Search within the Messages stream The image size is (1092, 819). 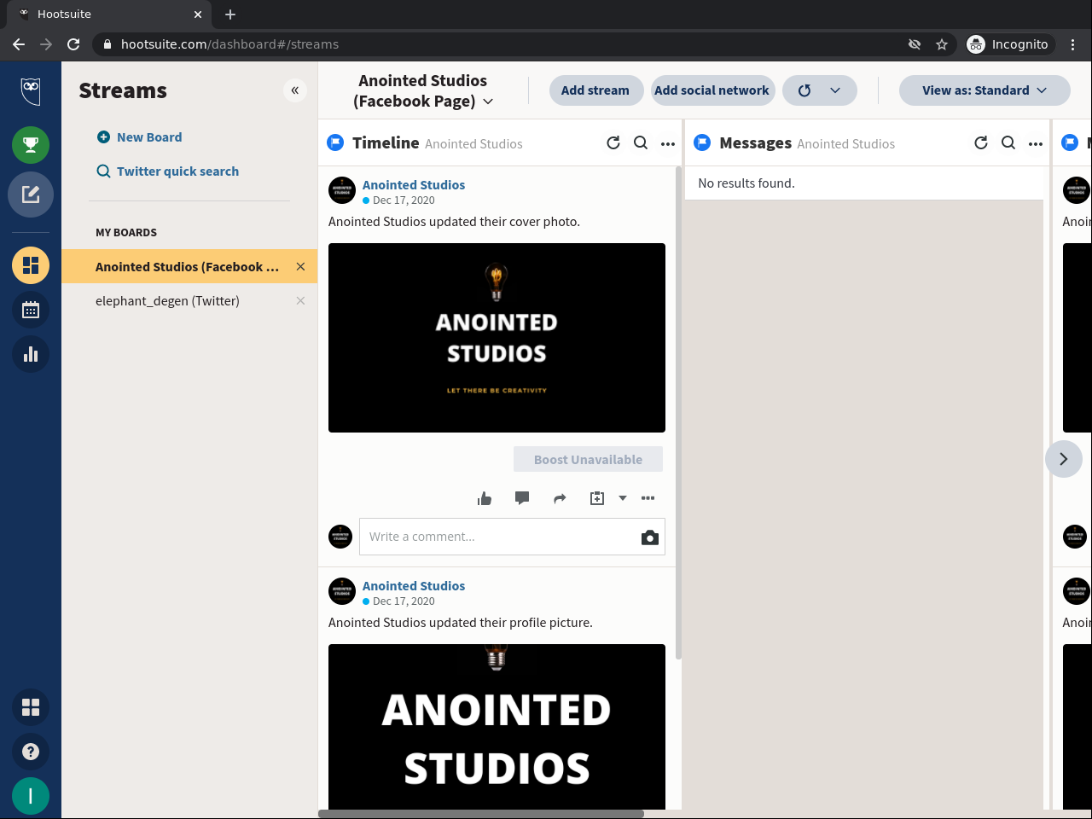click(x=1008, y=143)
